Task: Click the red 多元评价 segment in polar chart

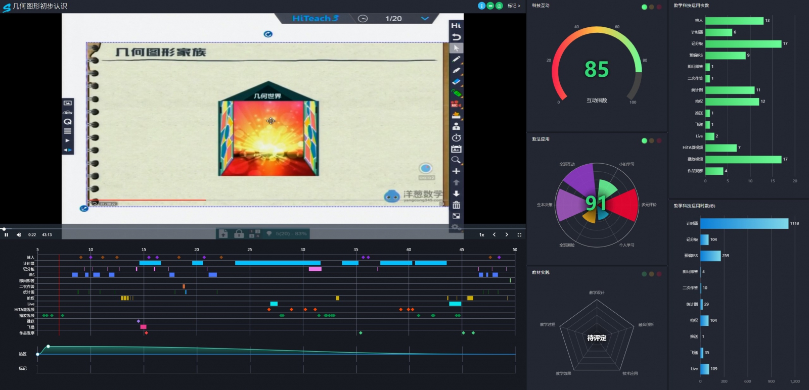Action: point(623,205)
